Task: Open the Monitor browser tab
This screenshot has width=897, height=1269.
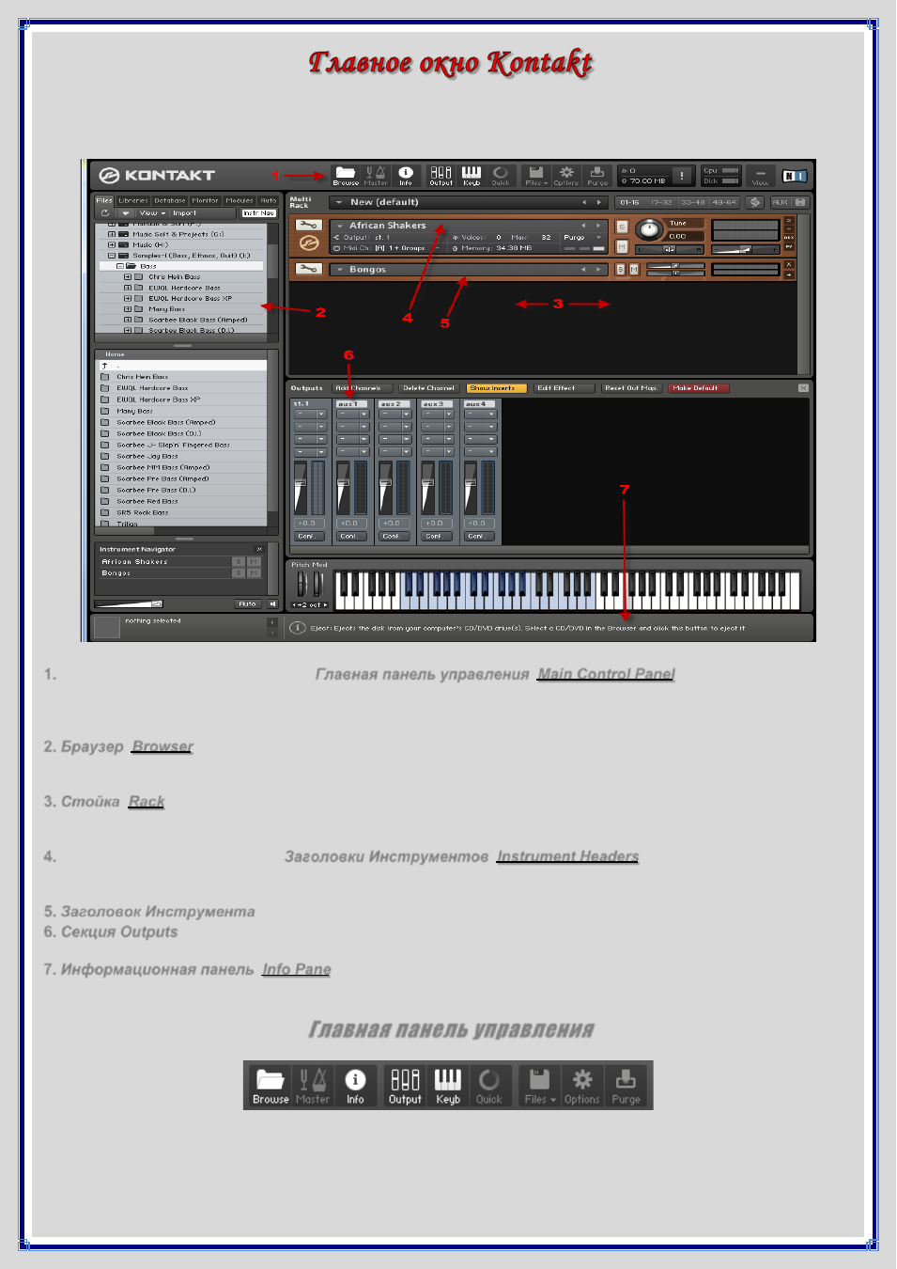Action: (x=205, y=200)
